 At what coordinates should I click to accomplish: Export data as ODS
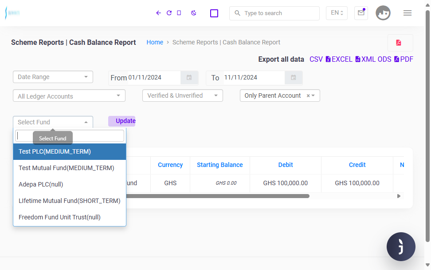click(384, 60)
